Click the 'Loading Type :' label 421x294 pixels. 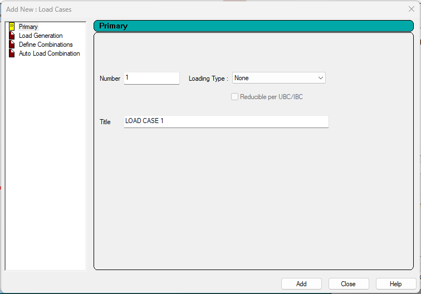coord(208,79)
